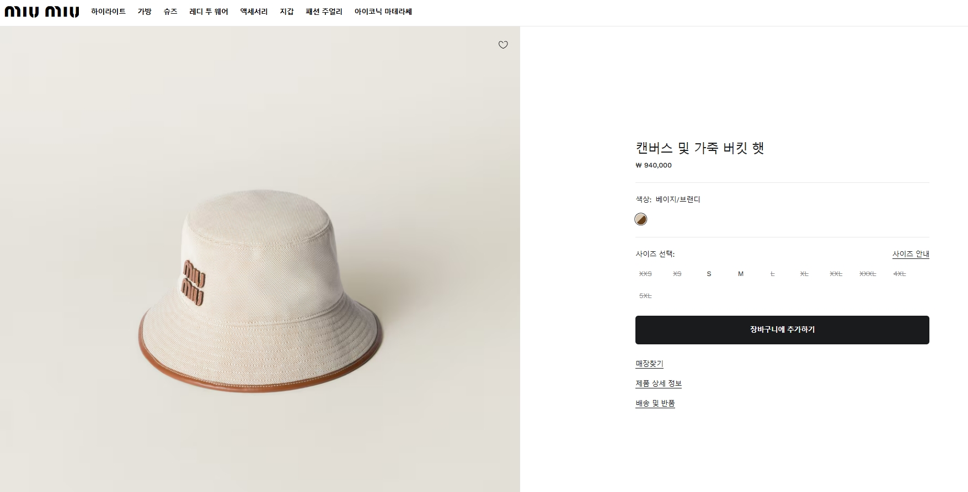Click the 매장찾기 link
Viewport: 968px width, 492px height.
(x=649, y=364)
